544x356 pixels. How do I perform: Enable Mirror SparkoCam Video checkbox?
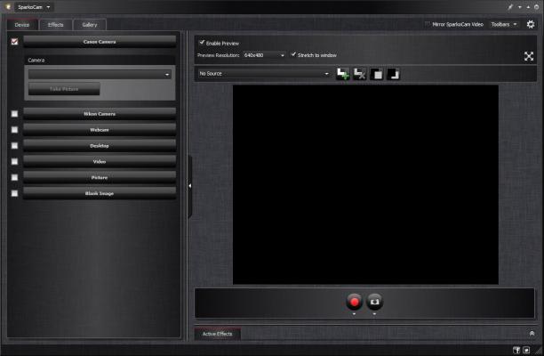tap(428, 24)
